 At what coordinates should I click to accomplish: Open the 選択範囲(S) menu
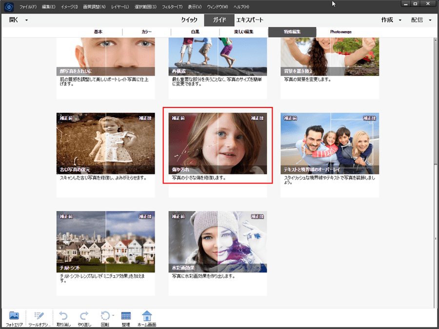(x=145, y=7)
